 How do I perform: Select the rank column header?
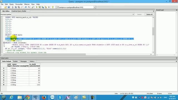(9, 65)
